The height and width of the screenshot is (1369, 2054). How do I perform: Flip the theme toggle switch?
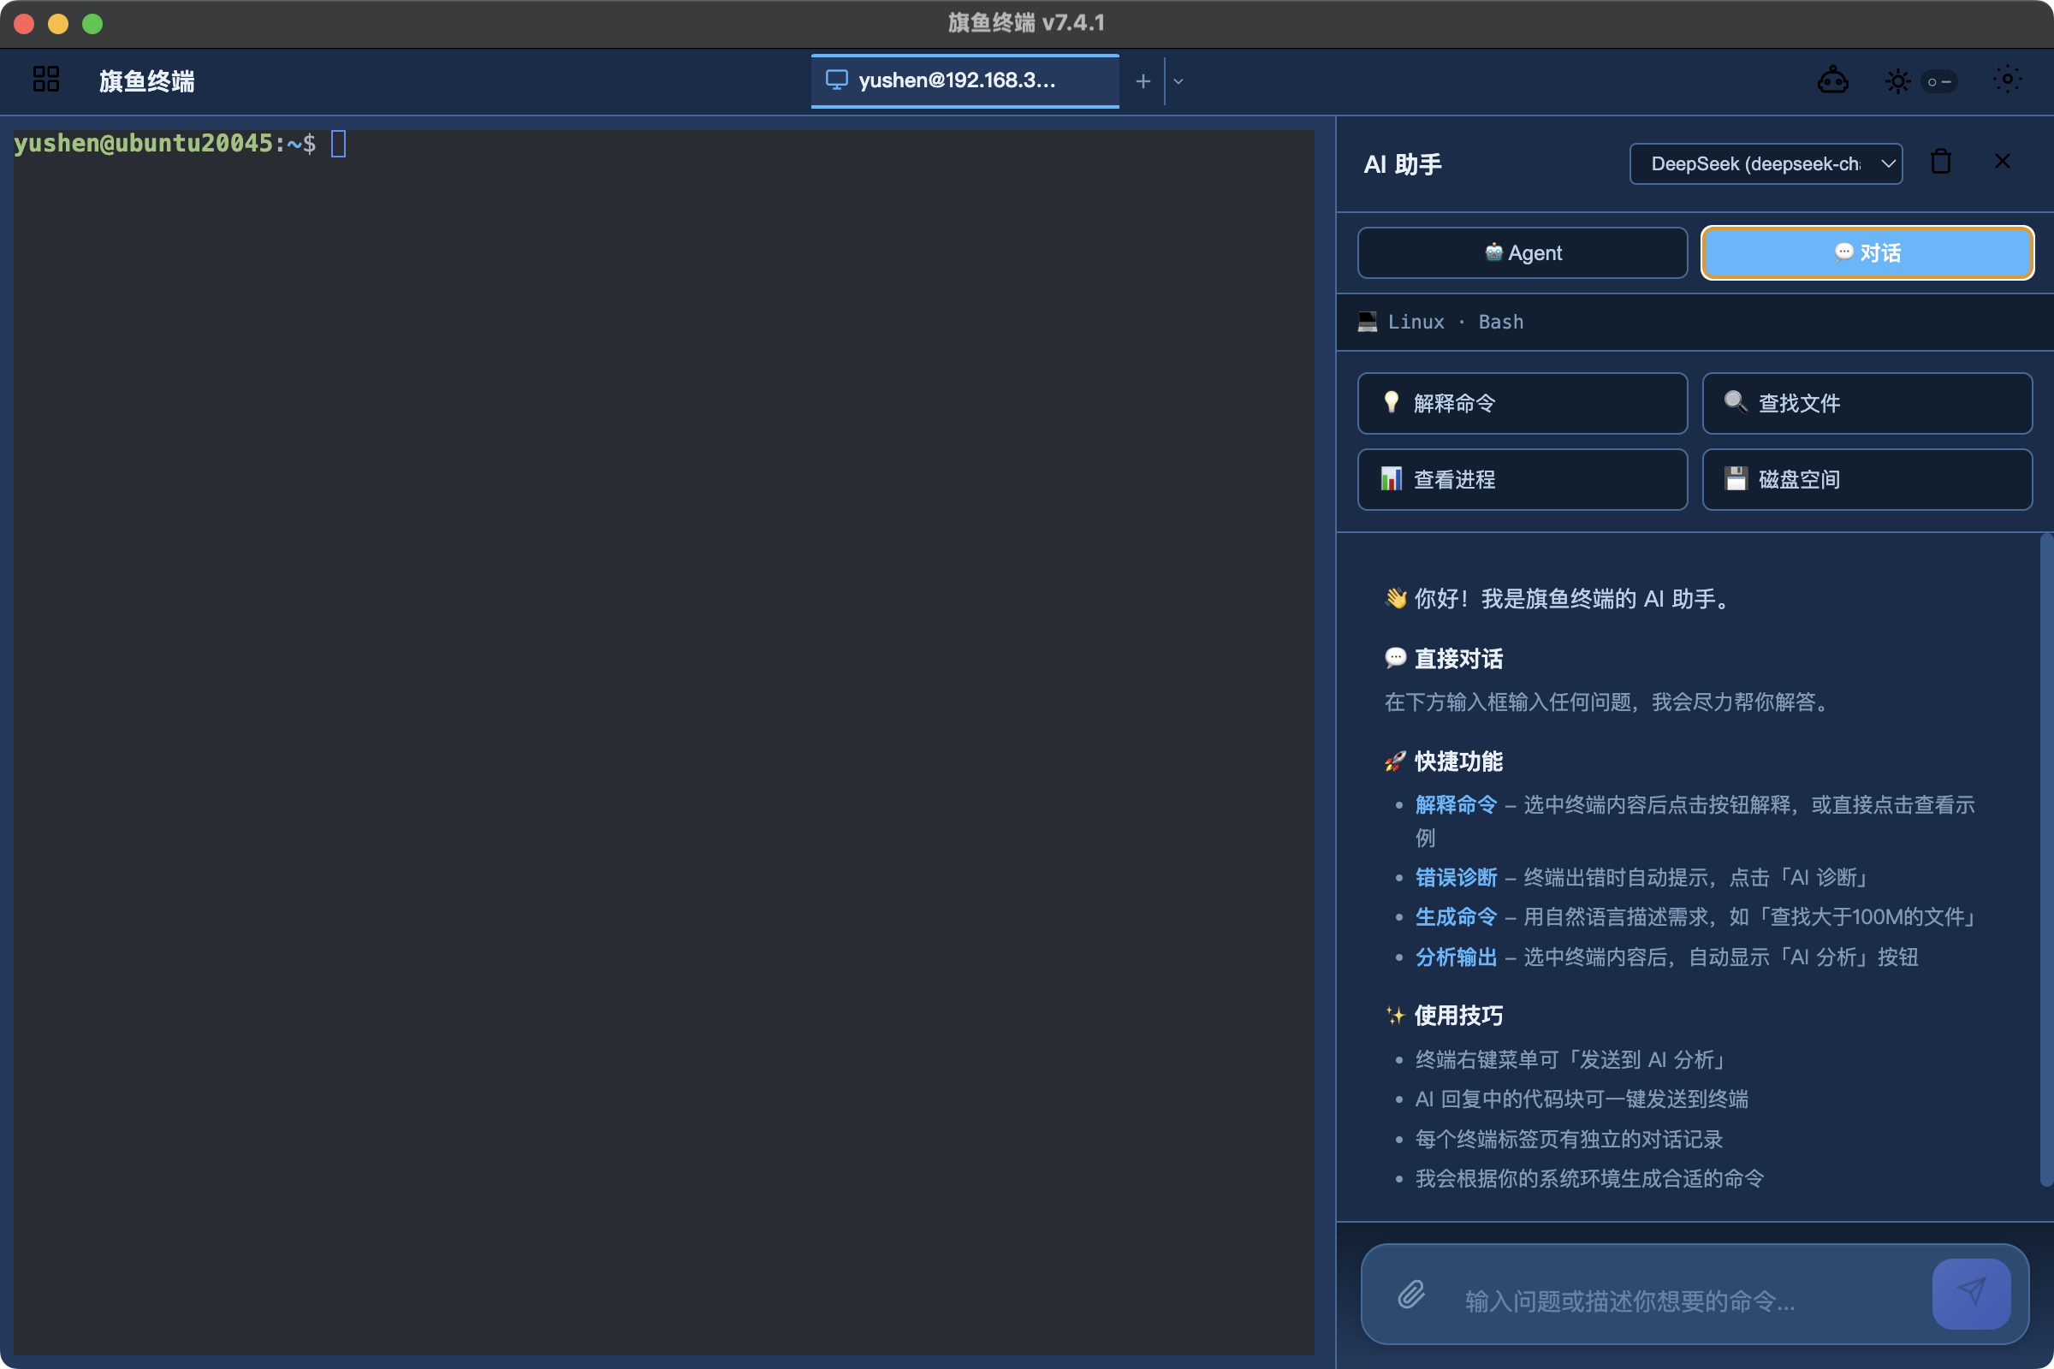click(x=1939, y=80)
